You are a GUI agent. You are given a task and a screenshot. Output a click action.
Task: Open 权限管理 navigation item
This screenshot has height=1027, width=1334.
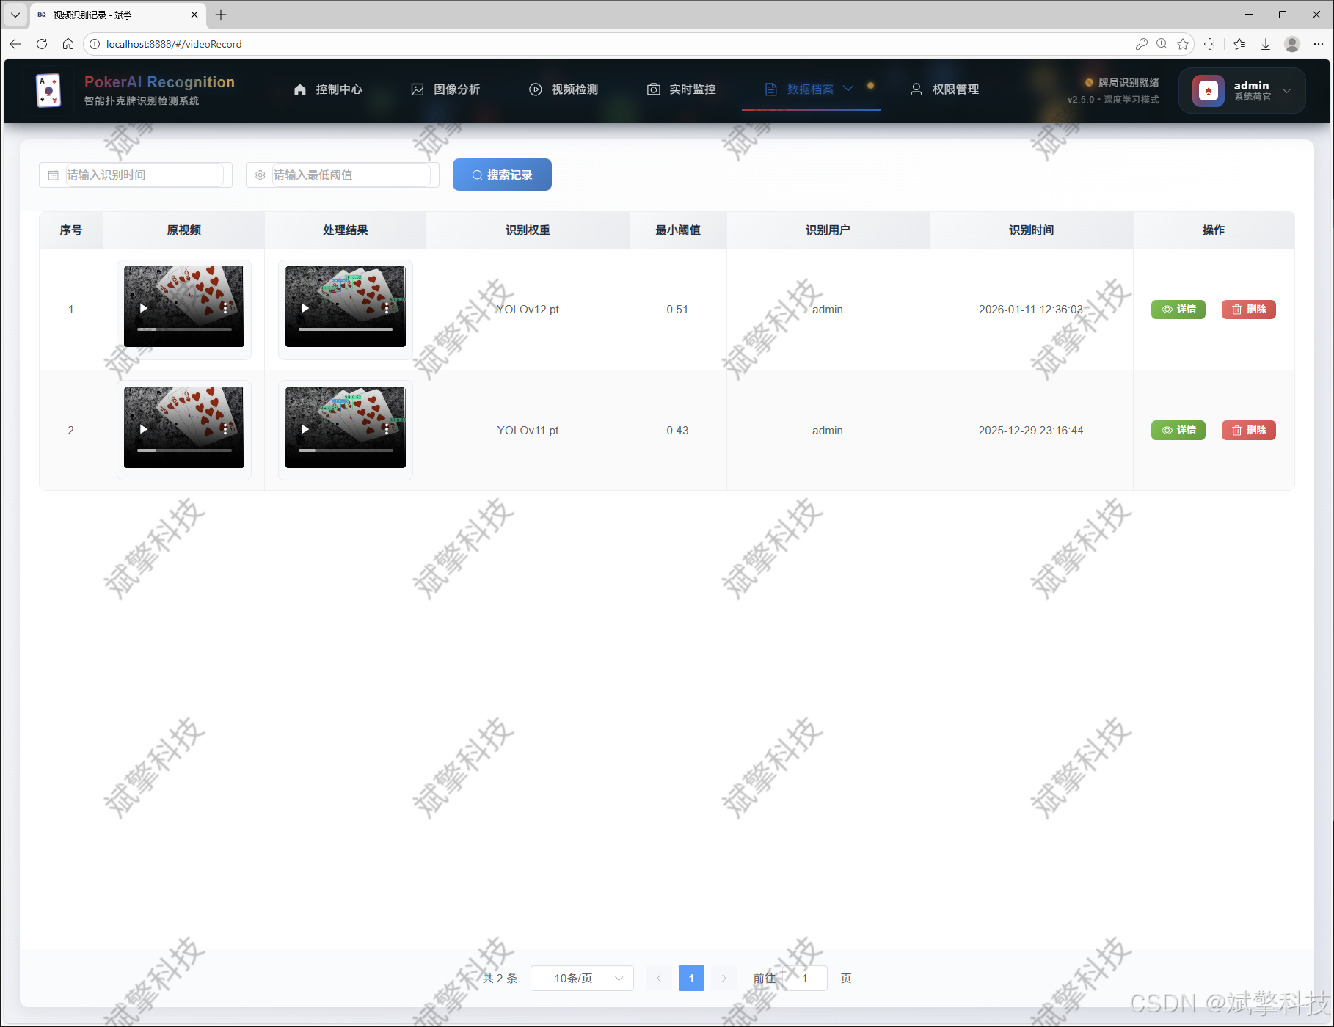(x=944, y=89)
